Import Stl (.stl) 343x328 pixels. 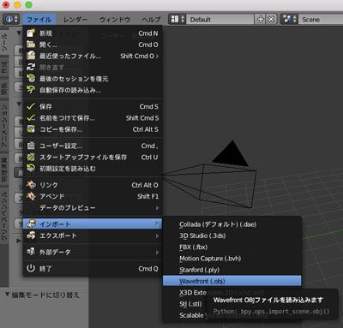click(x=190, y=304)
